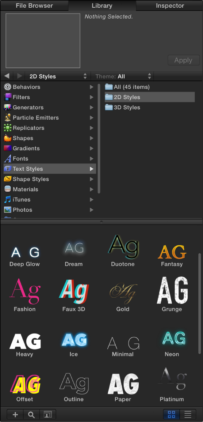Select the Particle Emitters icon
The image size is (203, 422).
(x=8, y=118)
